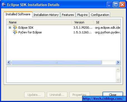
Task: Click the PyDev for Eclipse feature icon
Action: [x=15, y=32]
